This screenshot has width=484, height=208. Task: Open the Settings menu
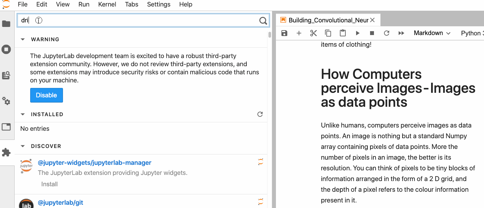point(159,5)
